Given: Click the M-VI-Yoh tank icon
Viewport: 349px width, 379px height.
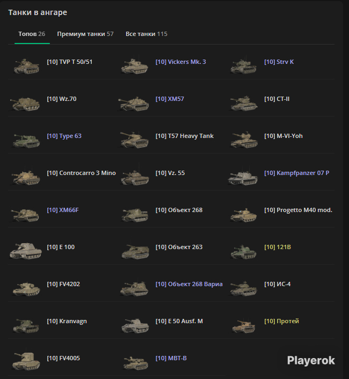Looking at the screenshot, I should coord(244,140).
